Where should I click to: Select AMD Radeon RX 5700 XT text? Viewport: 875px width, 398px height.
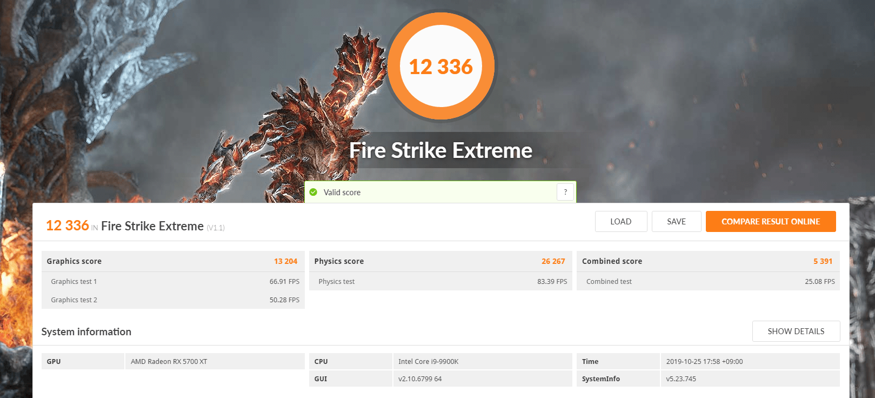[169, 362]
